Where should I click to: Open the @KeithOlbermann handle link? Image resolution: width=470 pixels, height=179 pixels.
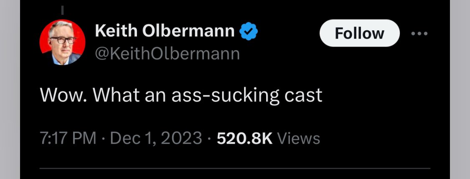(x=168, y=54)
